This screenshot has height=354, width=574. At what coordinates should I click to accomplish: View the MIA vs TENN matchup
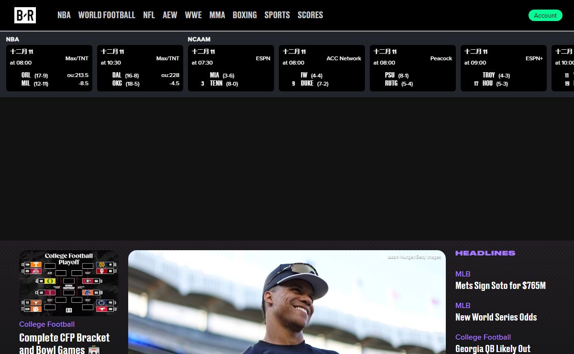tap(231, 68)
